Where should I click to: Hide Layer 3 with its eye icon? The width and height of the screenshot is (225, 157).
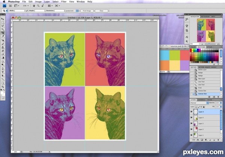coord(191,123)
